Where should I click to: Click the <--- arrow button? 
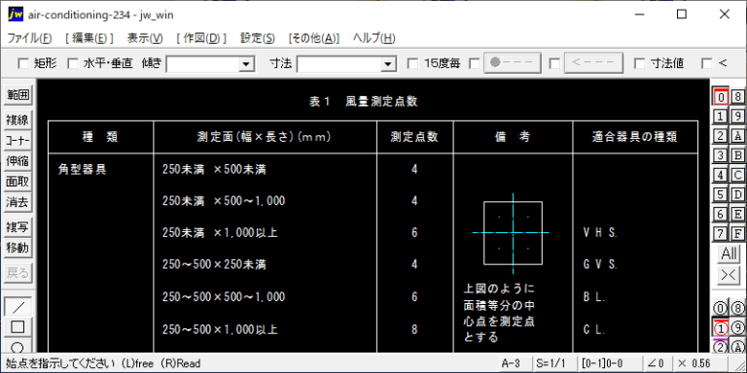(593, 63)
